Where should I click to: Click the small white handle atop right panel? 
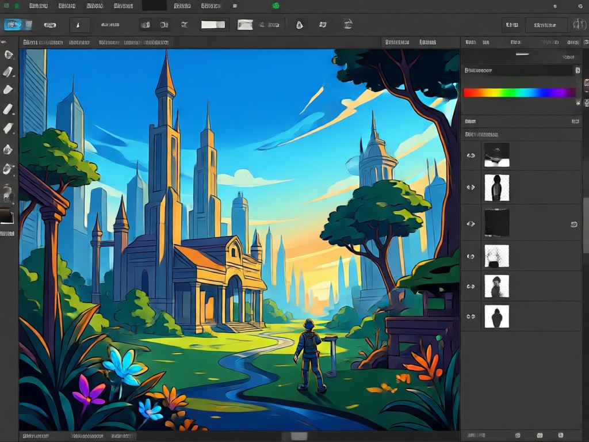[522, 54]
